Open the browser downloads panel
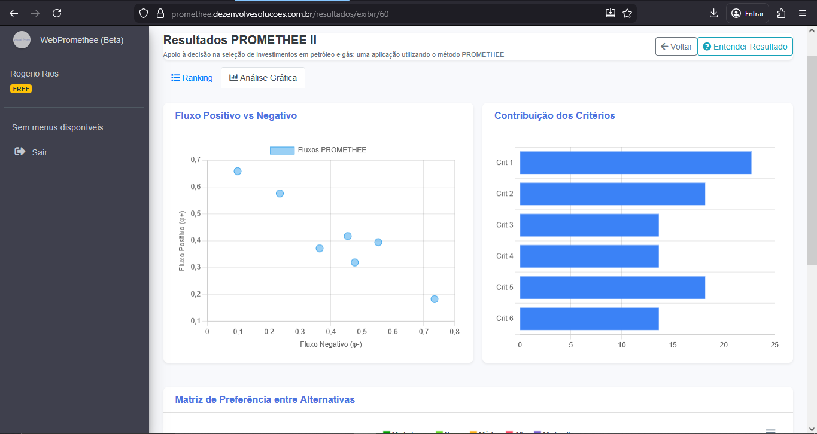 pyautogui.click(x=713, y=13)
